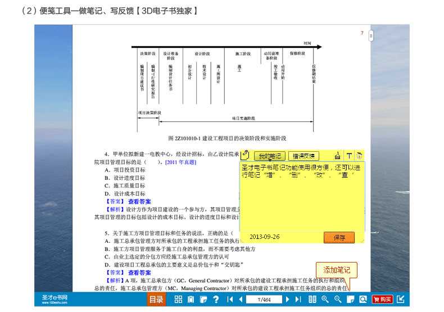This screenshot has height=312, width=444.
Task: Click the page number field 7/464
Action: [x=264, y=300]
